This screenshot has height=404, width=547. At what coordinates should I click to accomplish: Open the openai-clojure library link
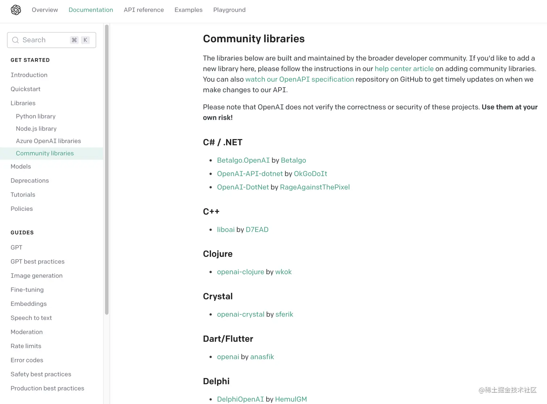(241, 272)
